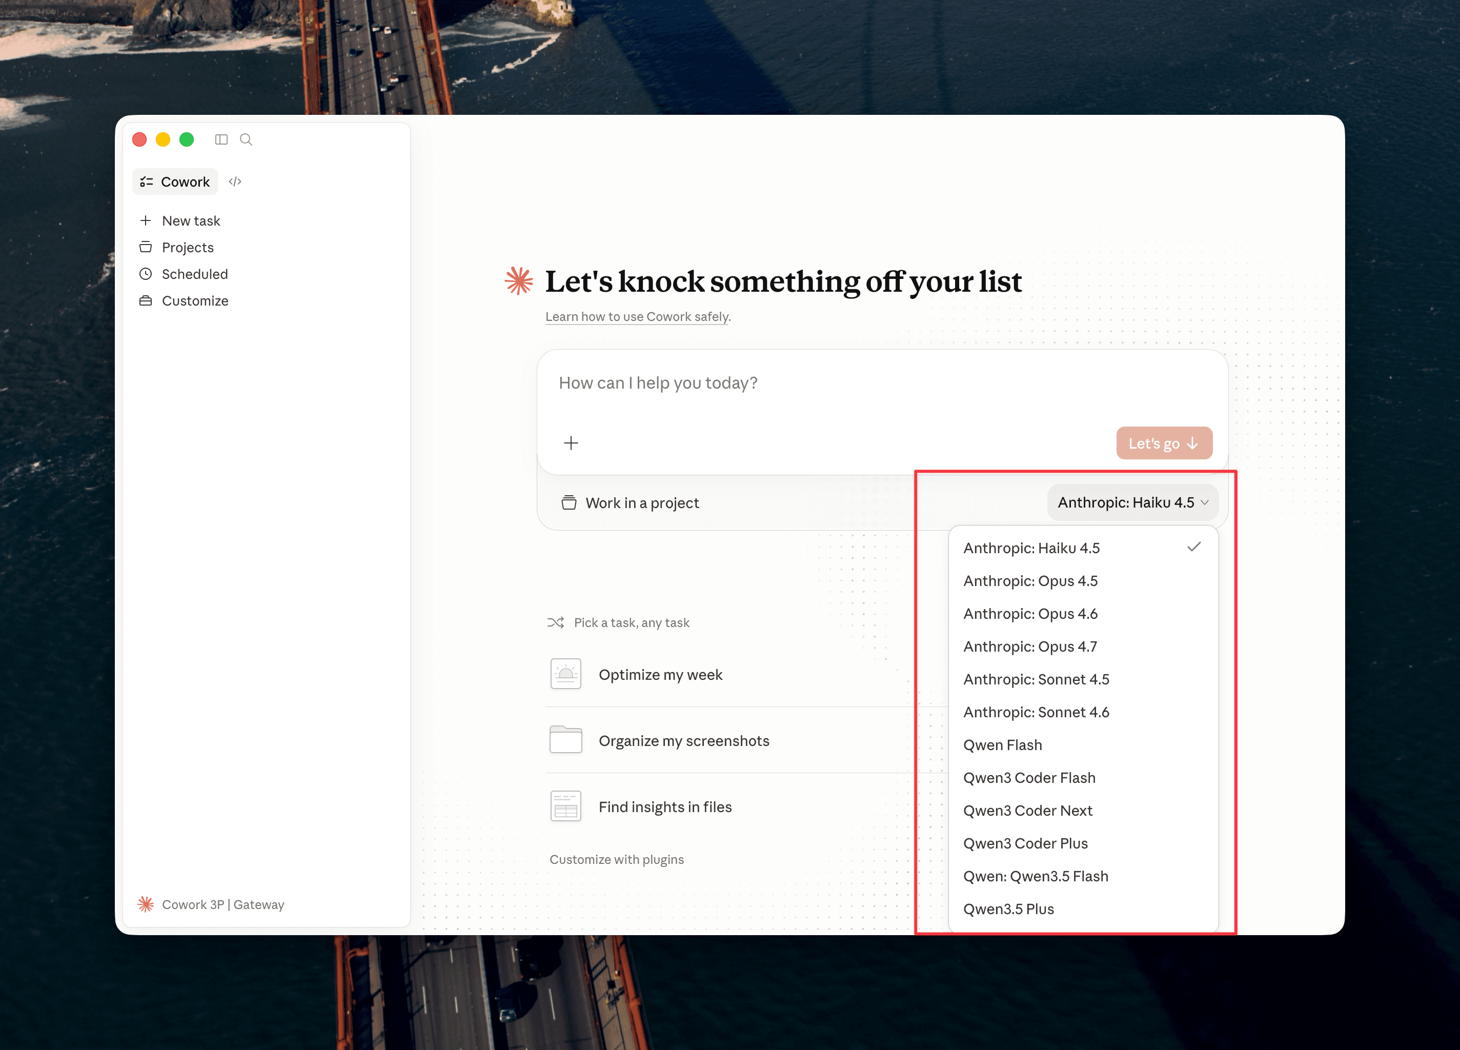The height and width of the screenshot is (1050, 1460).
Task: Open the Cowork tab
Action: (175, 181)
